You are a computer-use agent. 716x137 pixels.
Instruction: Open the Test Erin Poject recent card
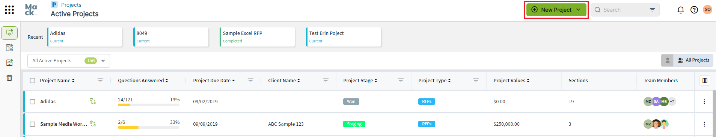coord(344,37)
